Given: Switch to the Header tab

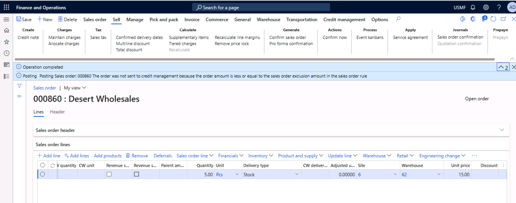Looking at the screenshot, I should click(57, 112).
